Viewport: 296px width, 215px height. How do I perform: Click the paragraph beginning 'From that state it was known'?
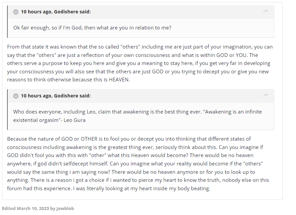point(140,63)
